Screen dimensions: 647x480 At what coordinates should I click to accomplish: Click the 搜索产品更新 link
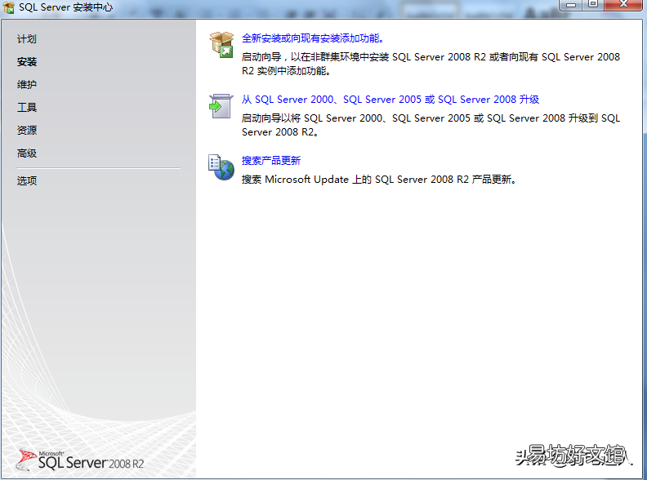pos(271,161)
